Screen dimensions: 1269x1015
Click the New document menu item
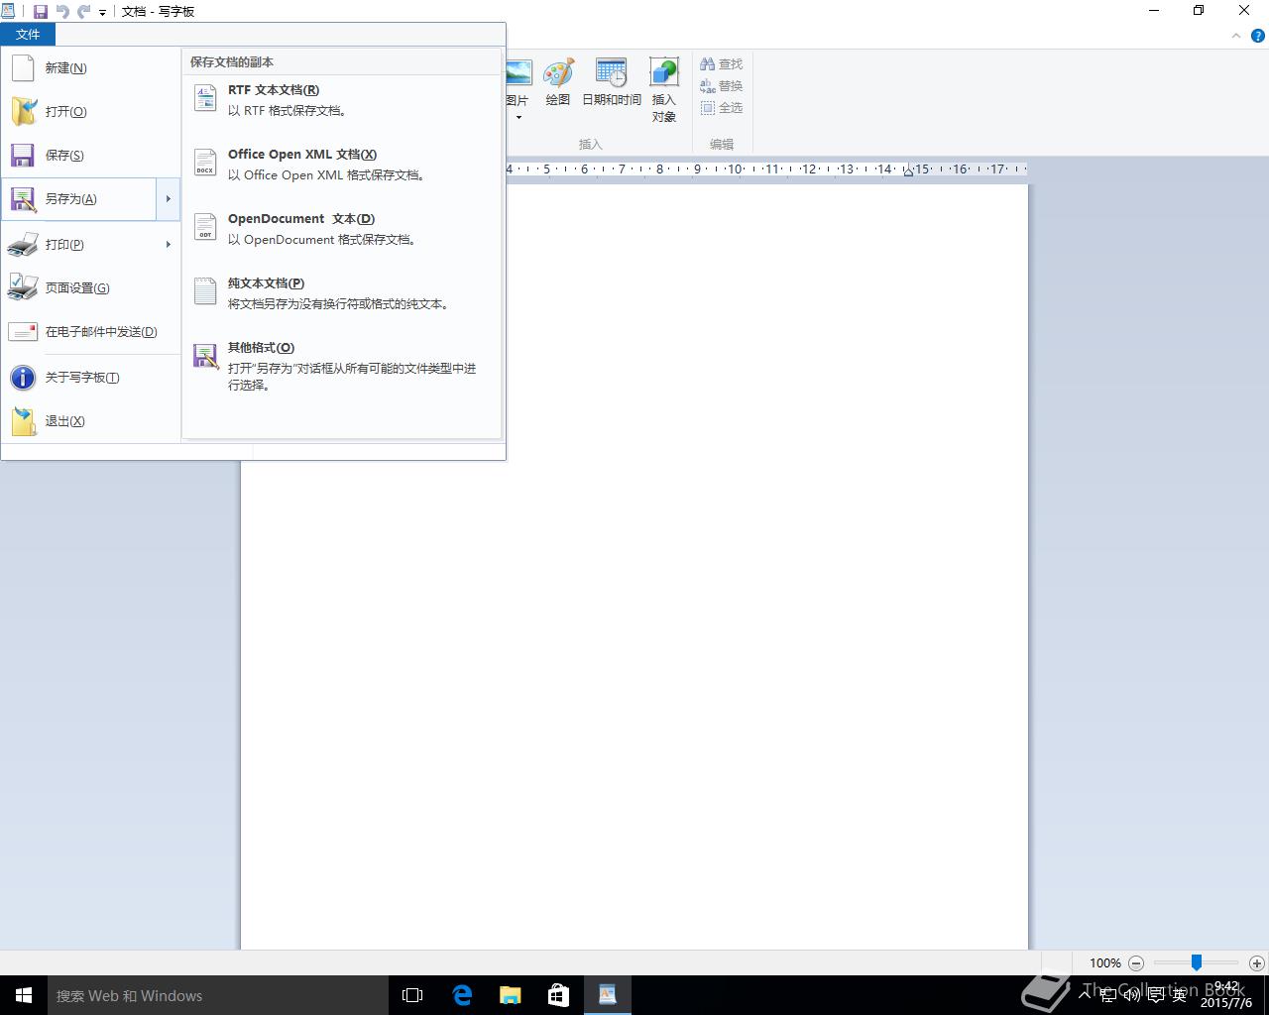tap(90, 68)
